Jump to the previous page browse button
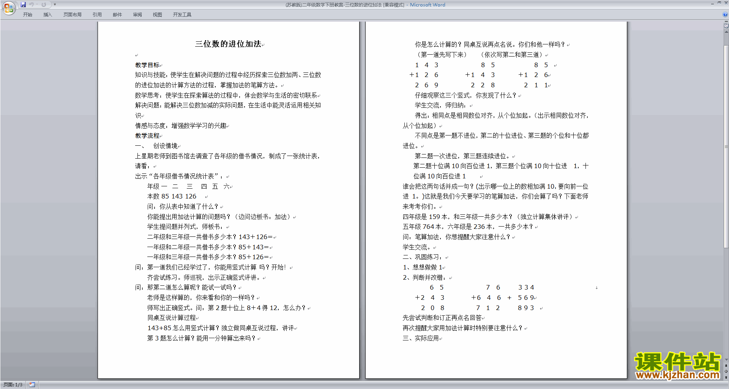Viewport: 729px width, 389px height. coord(726,366)
